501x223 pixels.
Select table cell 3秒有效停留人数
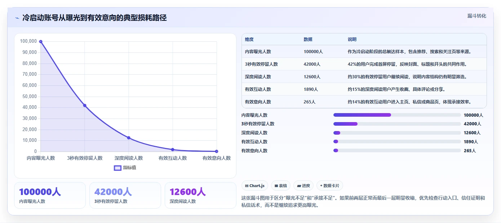[261, 64]
